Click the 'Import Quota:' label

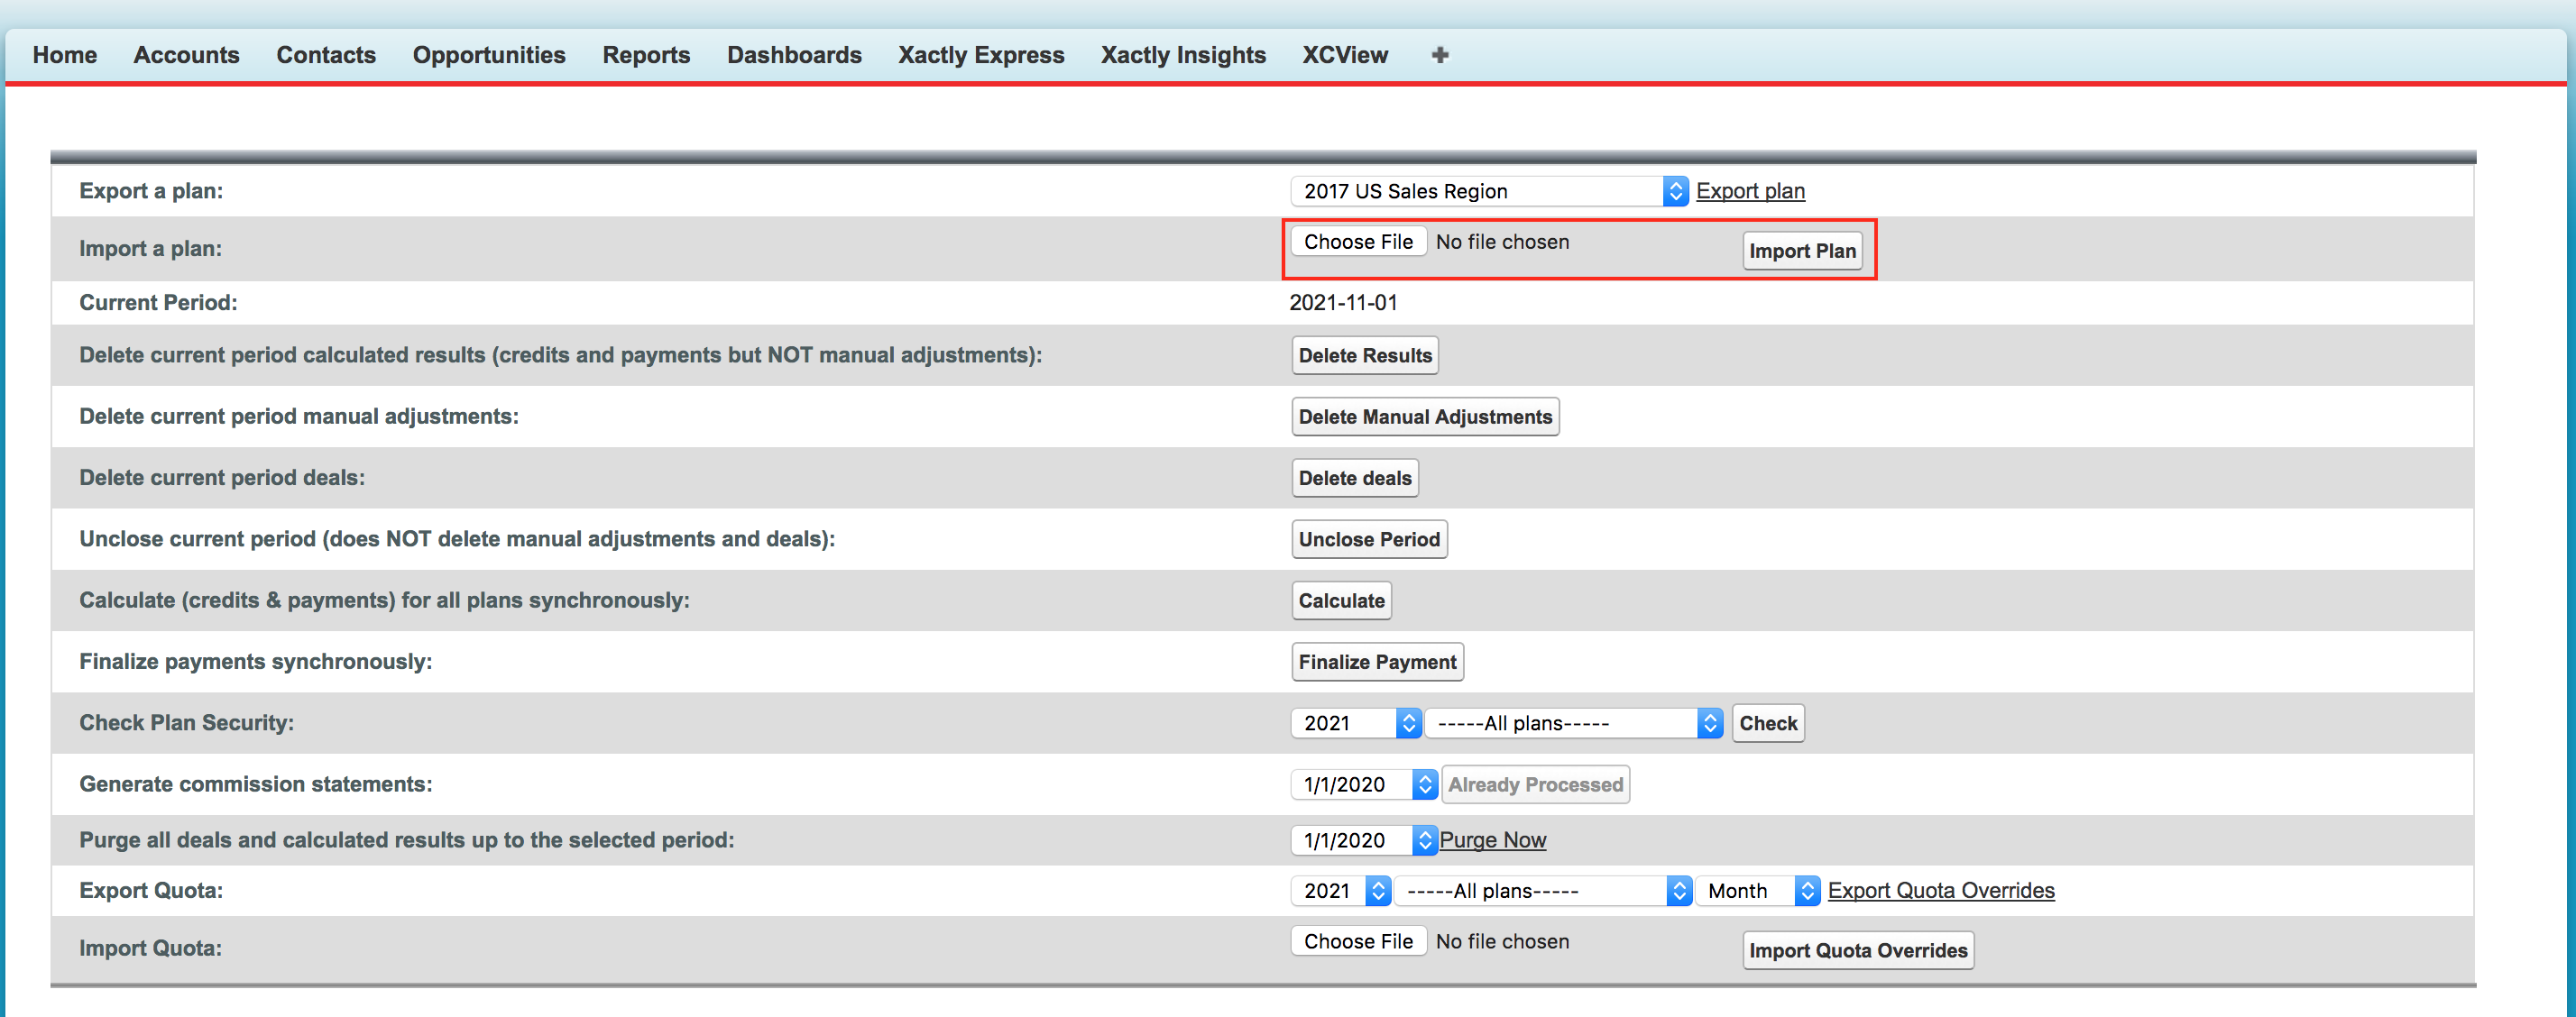pyautogui.click(x=150, y=948)
